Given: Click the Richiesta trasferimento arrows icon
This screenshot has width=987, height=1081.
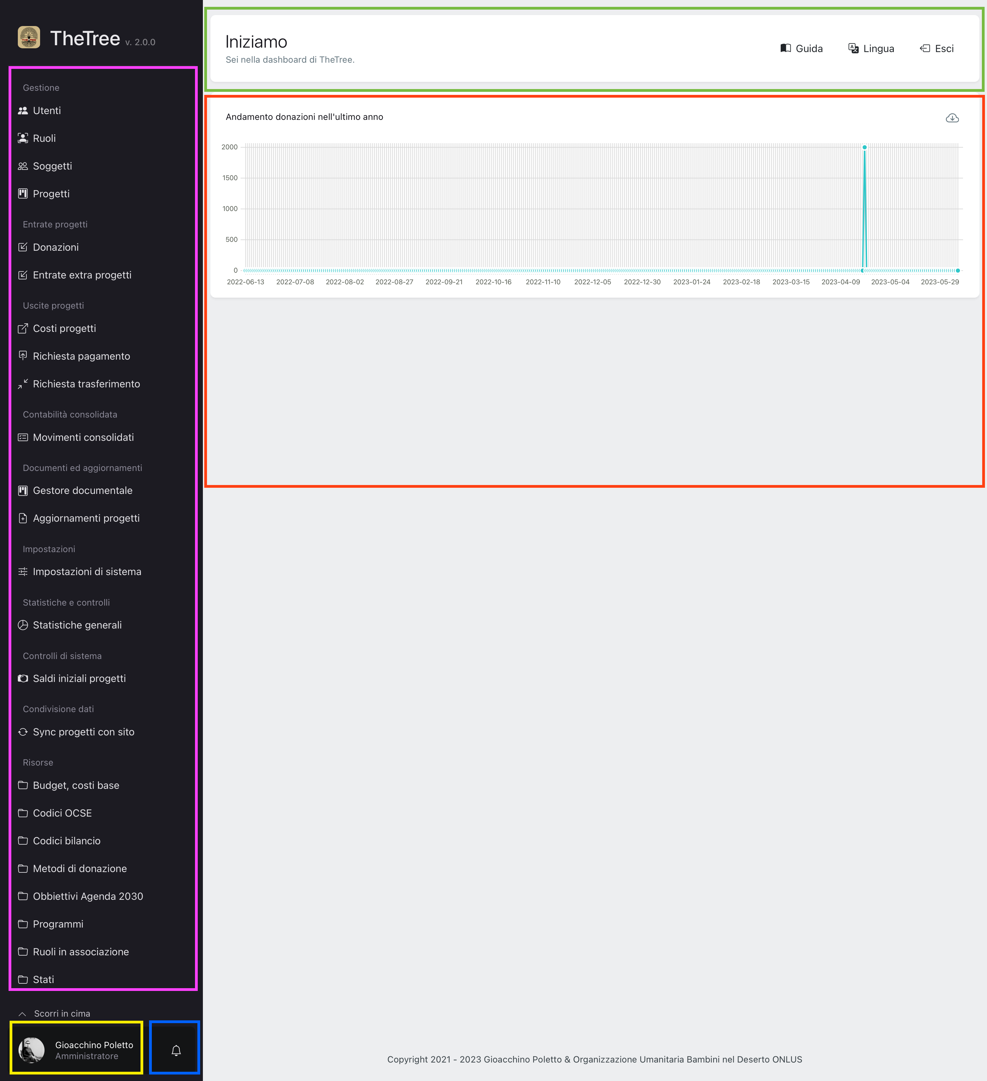Looking at the screenshot, I should pyautogui.click(x=23, y=384).
